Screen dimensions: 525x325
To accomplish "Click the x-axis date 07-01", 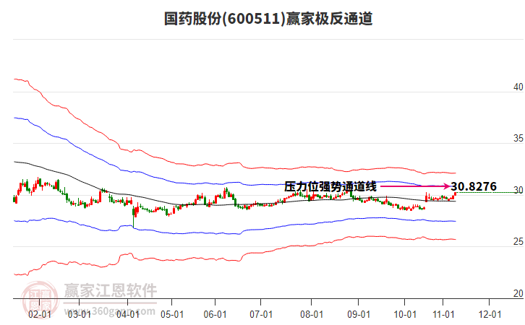I will (261, 314).
